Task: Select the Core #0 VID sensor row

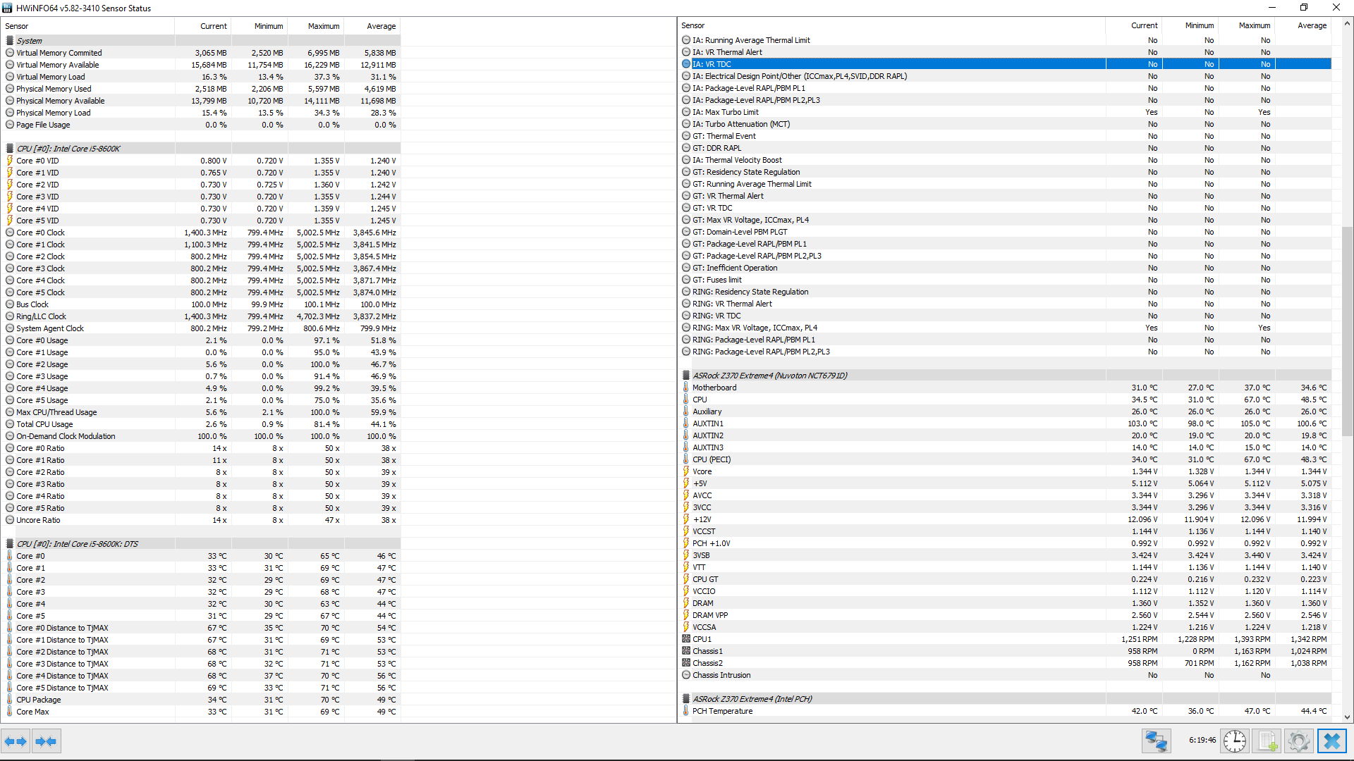Action: coord(37,161)
